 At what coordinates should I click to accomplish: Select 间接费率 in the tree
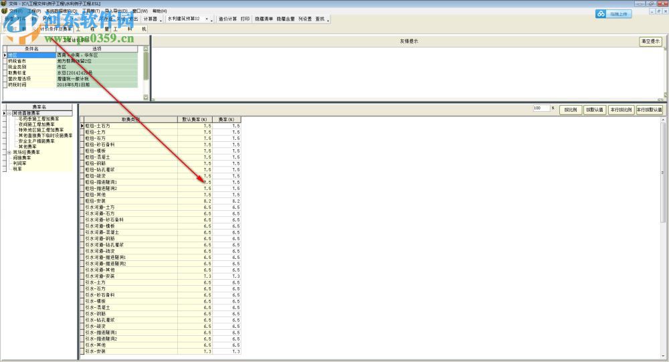tap(22, 158)
